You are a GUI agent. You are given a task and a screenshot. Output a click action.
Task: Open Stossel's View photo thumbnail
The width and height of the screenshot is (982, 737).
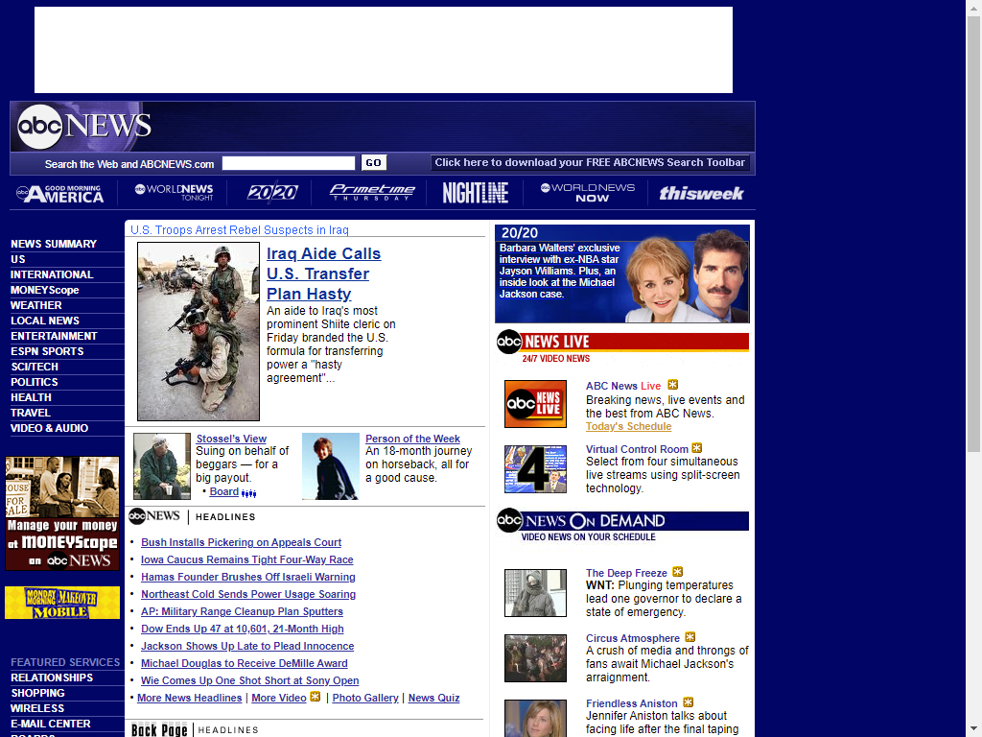(162, 466)
